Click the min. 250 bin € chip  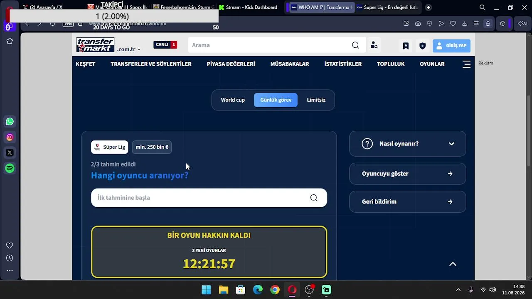click(152, 147)
